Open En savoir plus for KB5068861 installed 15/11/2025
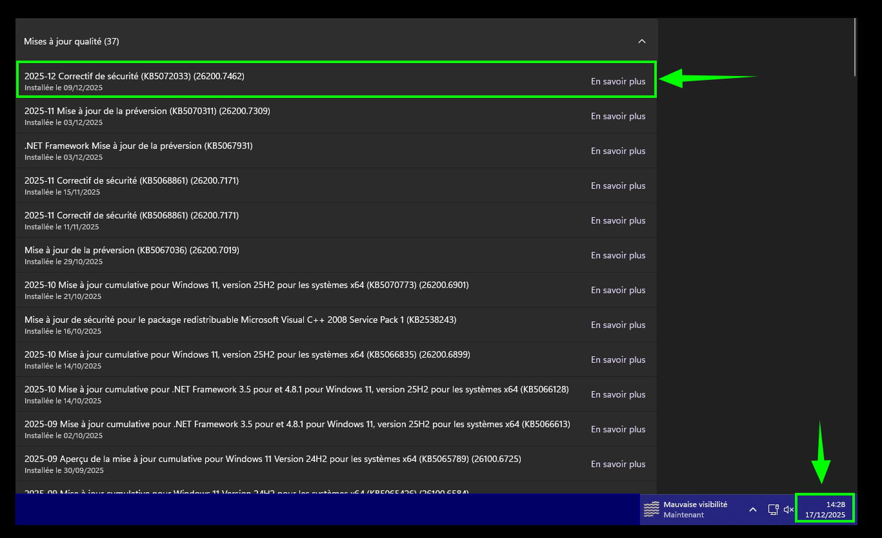 [617, 186]
